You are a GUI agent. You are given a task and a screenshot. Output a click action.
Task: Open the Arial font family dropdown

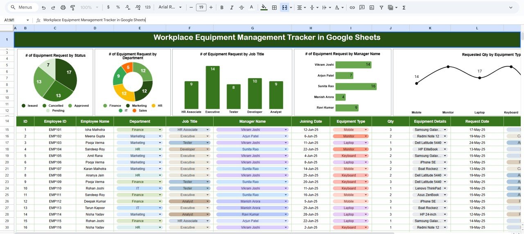[170, 7]
